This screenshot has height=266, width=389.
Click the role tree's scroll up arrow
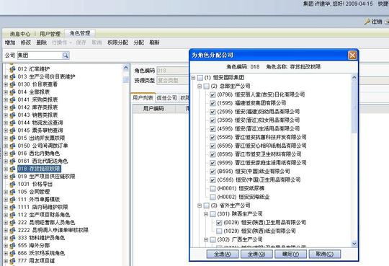point(126,68)
